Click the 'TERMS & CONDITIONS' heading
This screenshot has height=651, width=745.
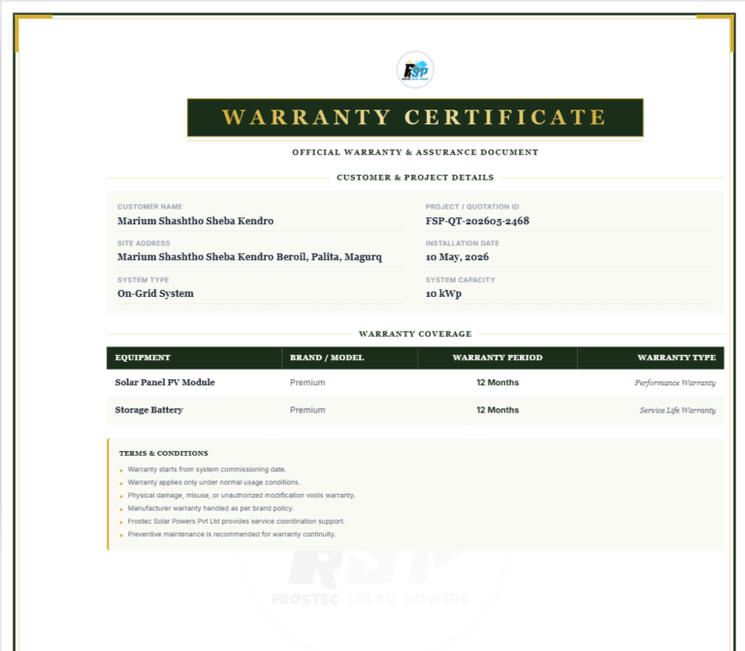(x=163, y=454)
